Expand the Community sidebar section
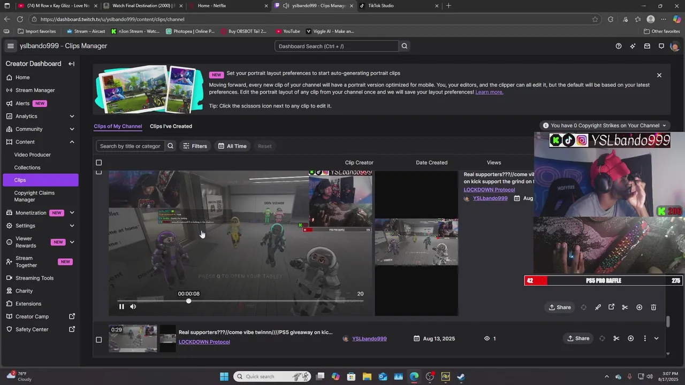685x385 pixels. [72, 129]
